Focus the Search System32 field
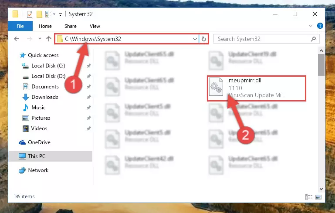The width and height of the screenshot is (335, 213). point(263,39)
